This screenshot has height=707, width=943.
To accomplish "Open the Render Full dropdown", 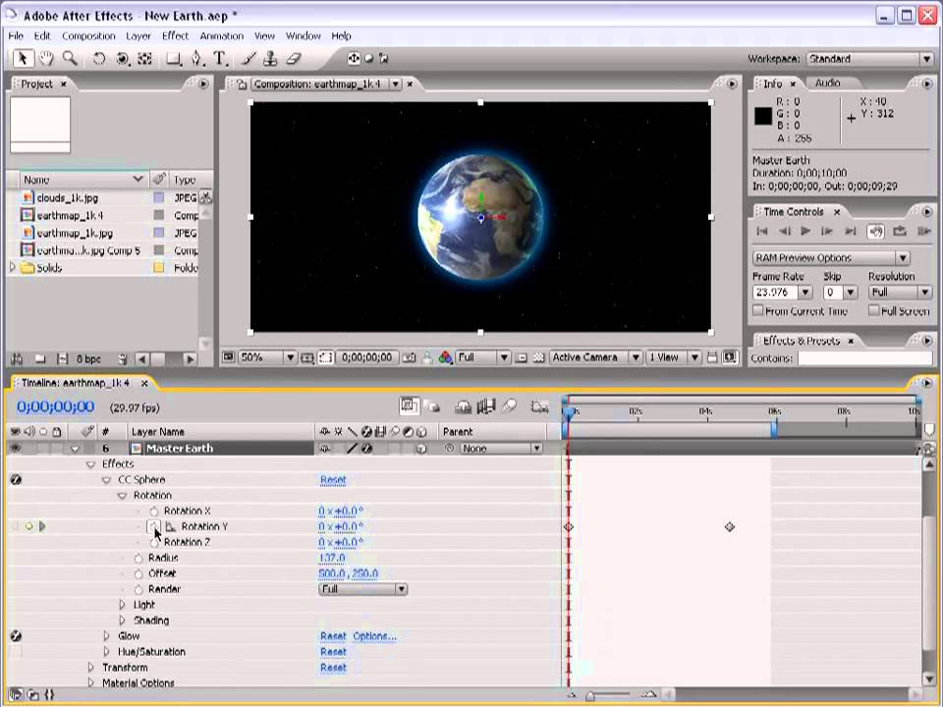I will click(362, 589).
